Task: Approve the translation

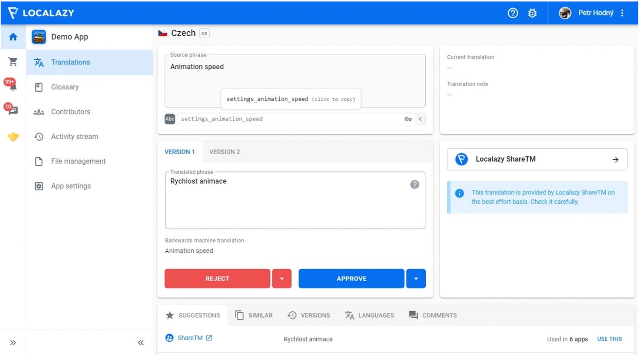Action: 351,278
